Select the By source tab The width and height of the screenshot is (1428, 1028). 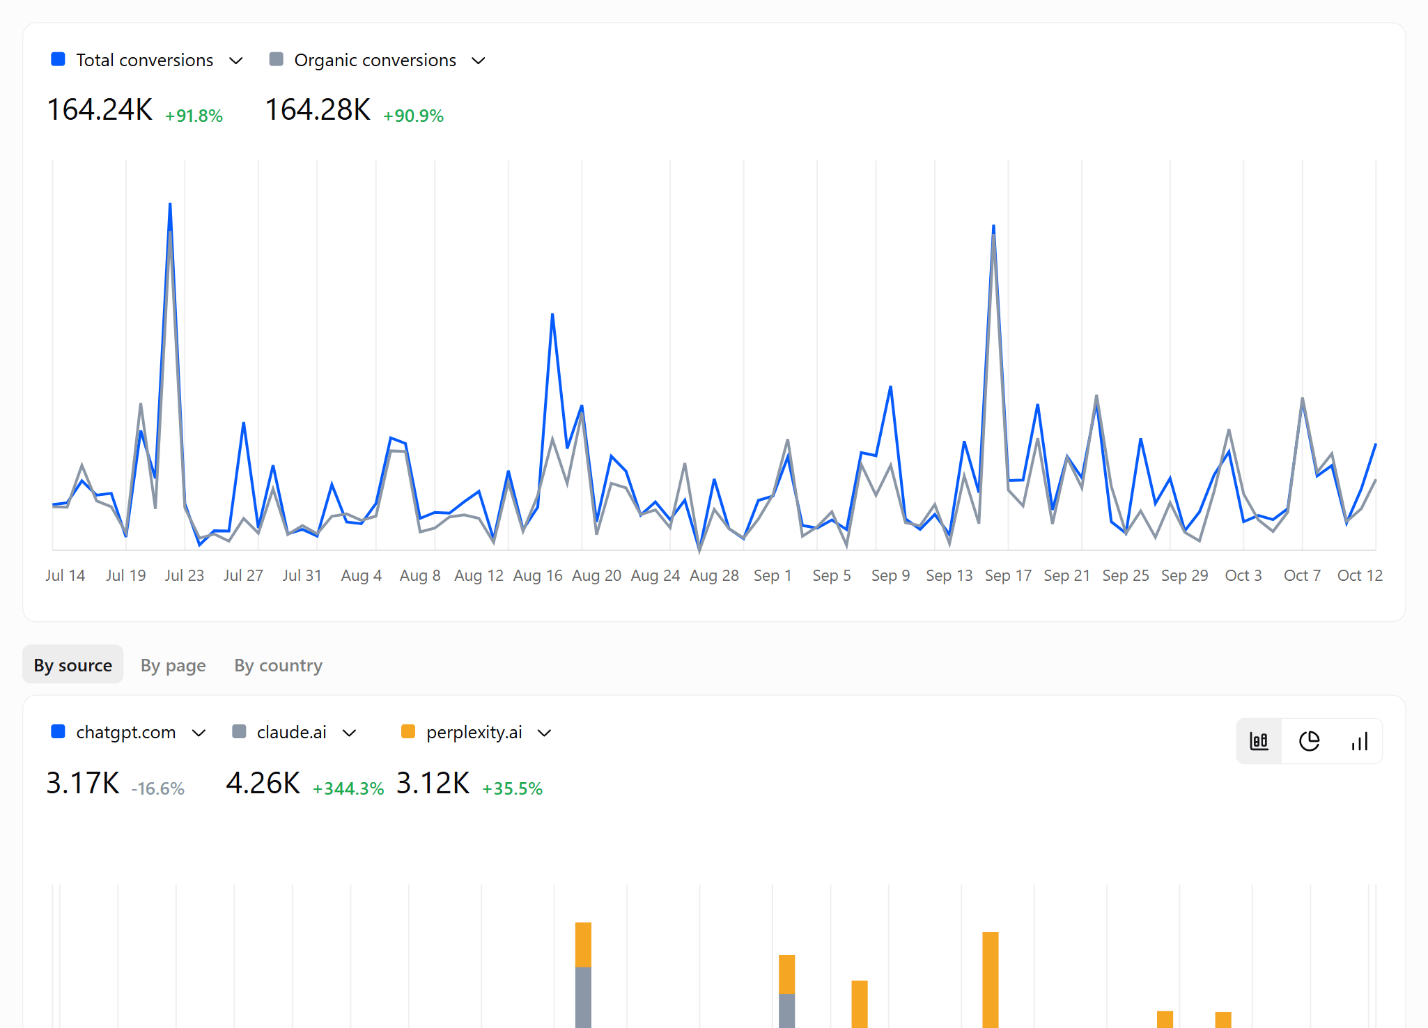73,664
